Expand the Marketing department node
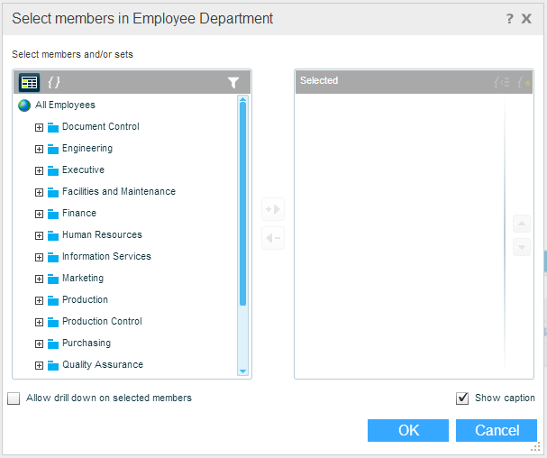 [x=39, y=279]
